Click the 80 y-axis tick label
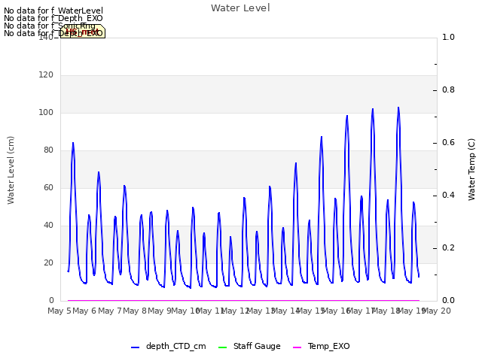 coord(48,150)
